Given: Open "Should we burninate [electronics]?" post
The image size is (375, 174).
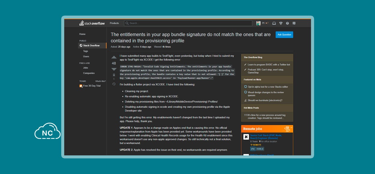Looking at the screenshot, I should pyautogui.click(x=265, y=100).
